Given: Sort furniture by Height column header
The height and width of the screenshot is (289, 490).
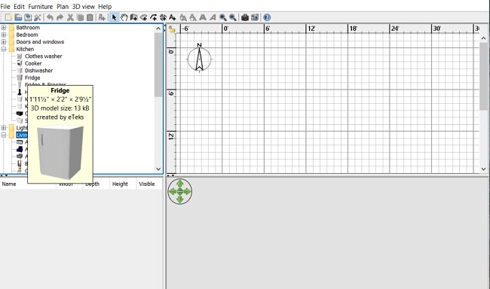Looking at the screenshot, I should coord(120,184).
